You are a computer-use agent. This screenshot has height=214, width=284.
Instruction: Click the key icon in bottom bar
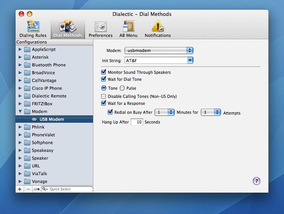tap(36, 189)
